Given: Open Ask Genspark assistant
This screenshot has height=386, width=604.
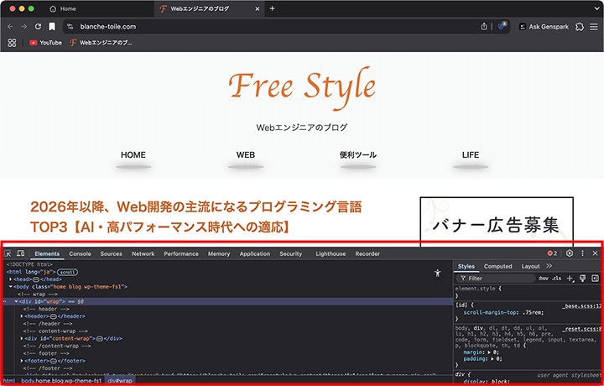Looking at the screenshot, I should coord(544,27).
